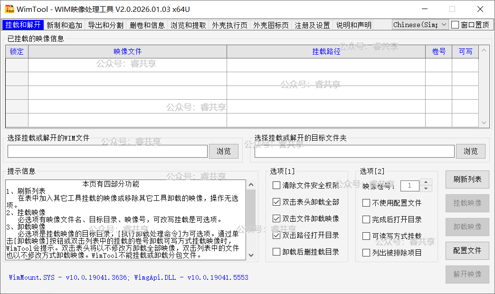The width and height of the screenshot is (495, 294).
Task: Click the WIM file path input field
Action: [x=108, y=152]
